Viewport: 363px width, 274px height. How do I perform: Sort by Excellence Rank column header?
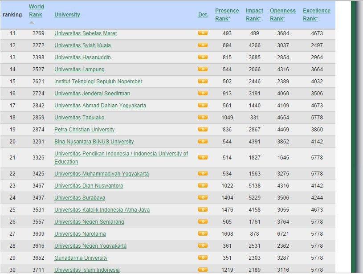[317, 15]
